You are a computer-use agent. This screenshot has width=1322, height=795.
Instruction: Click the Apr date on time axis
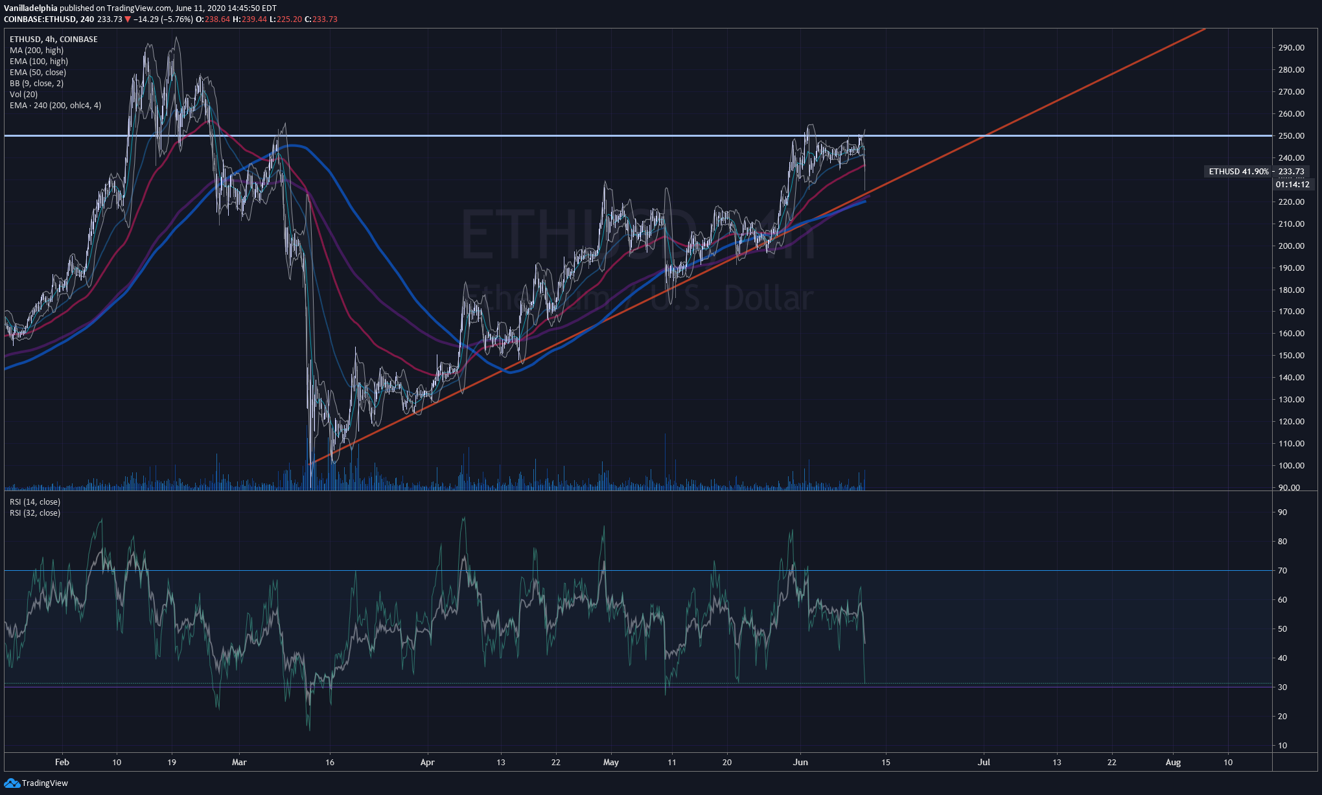pos(427,763)
